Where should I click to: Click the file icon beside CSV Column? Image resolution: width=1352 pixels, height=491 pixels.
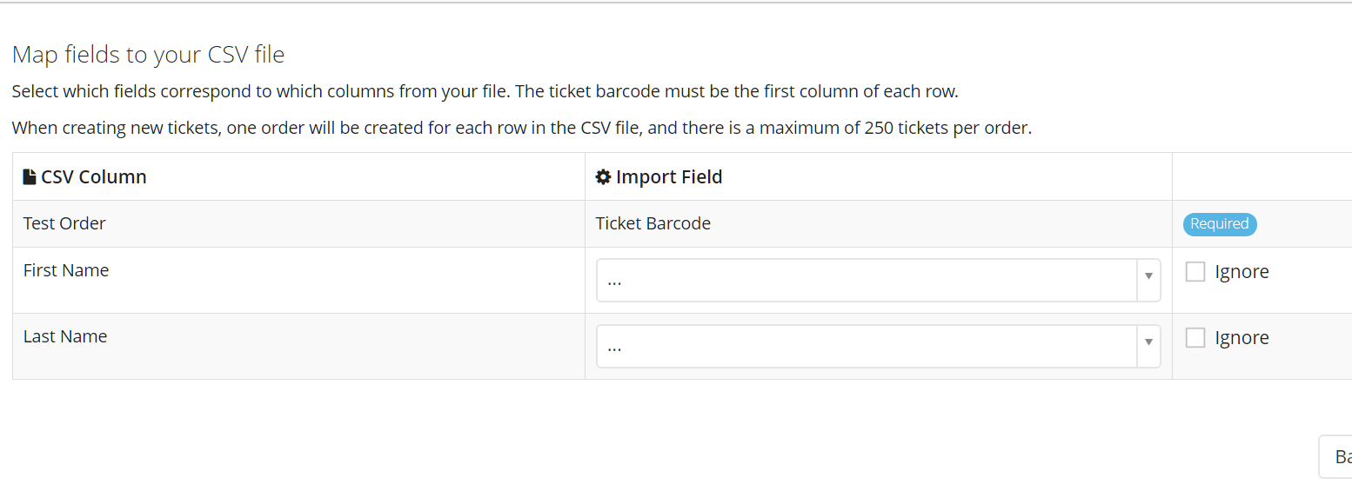[x=30, y=177]
